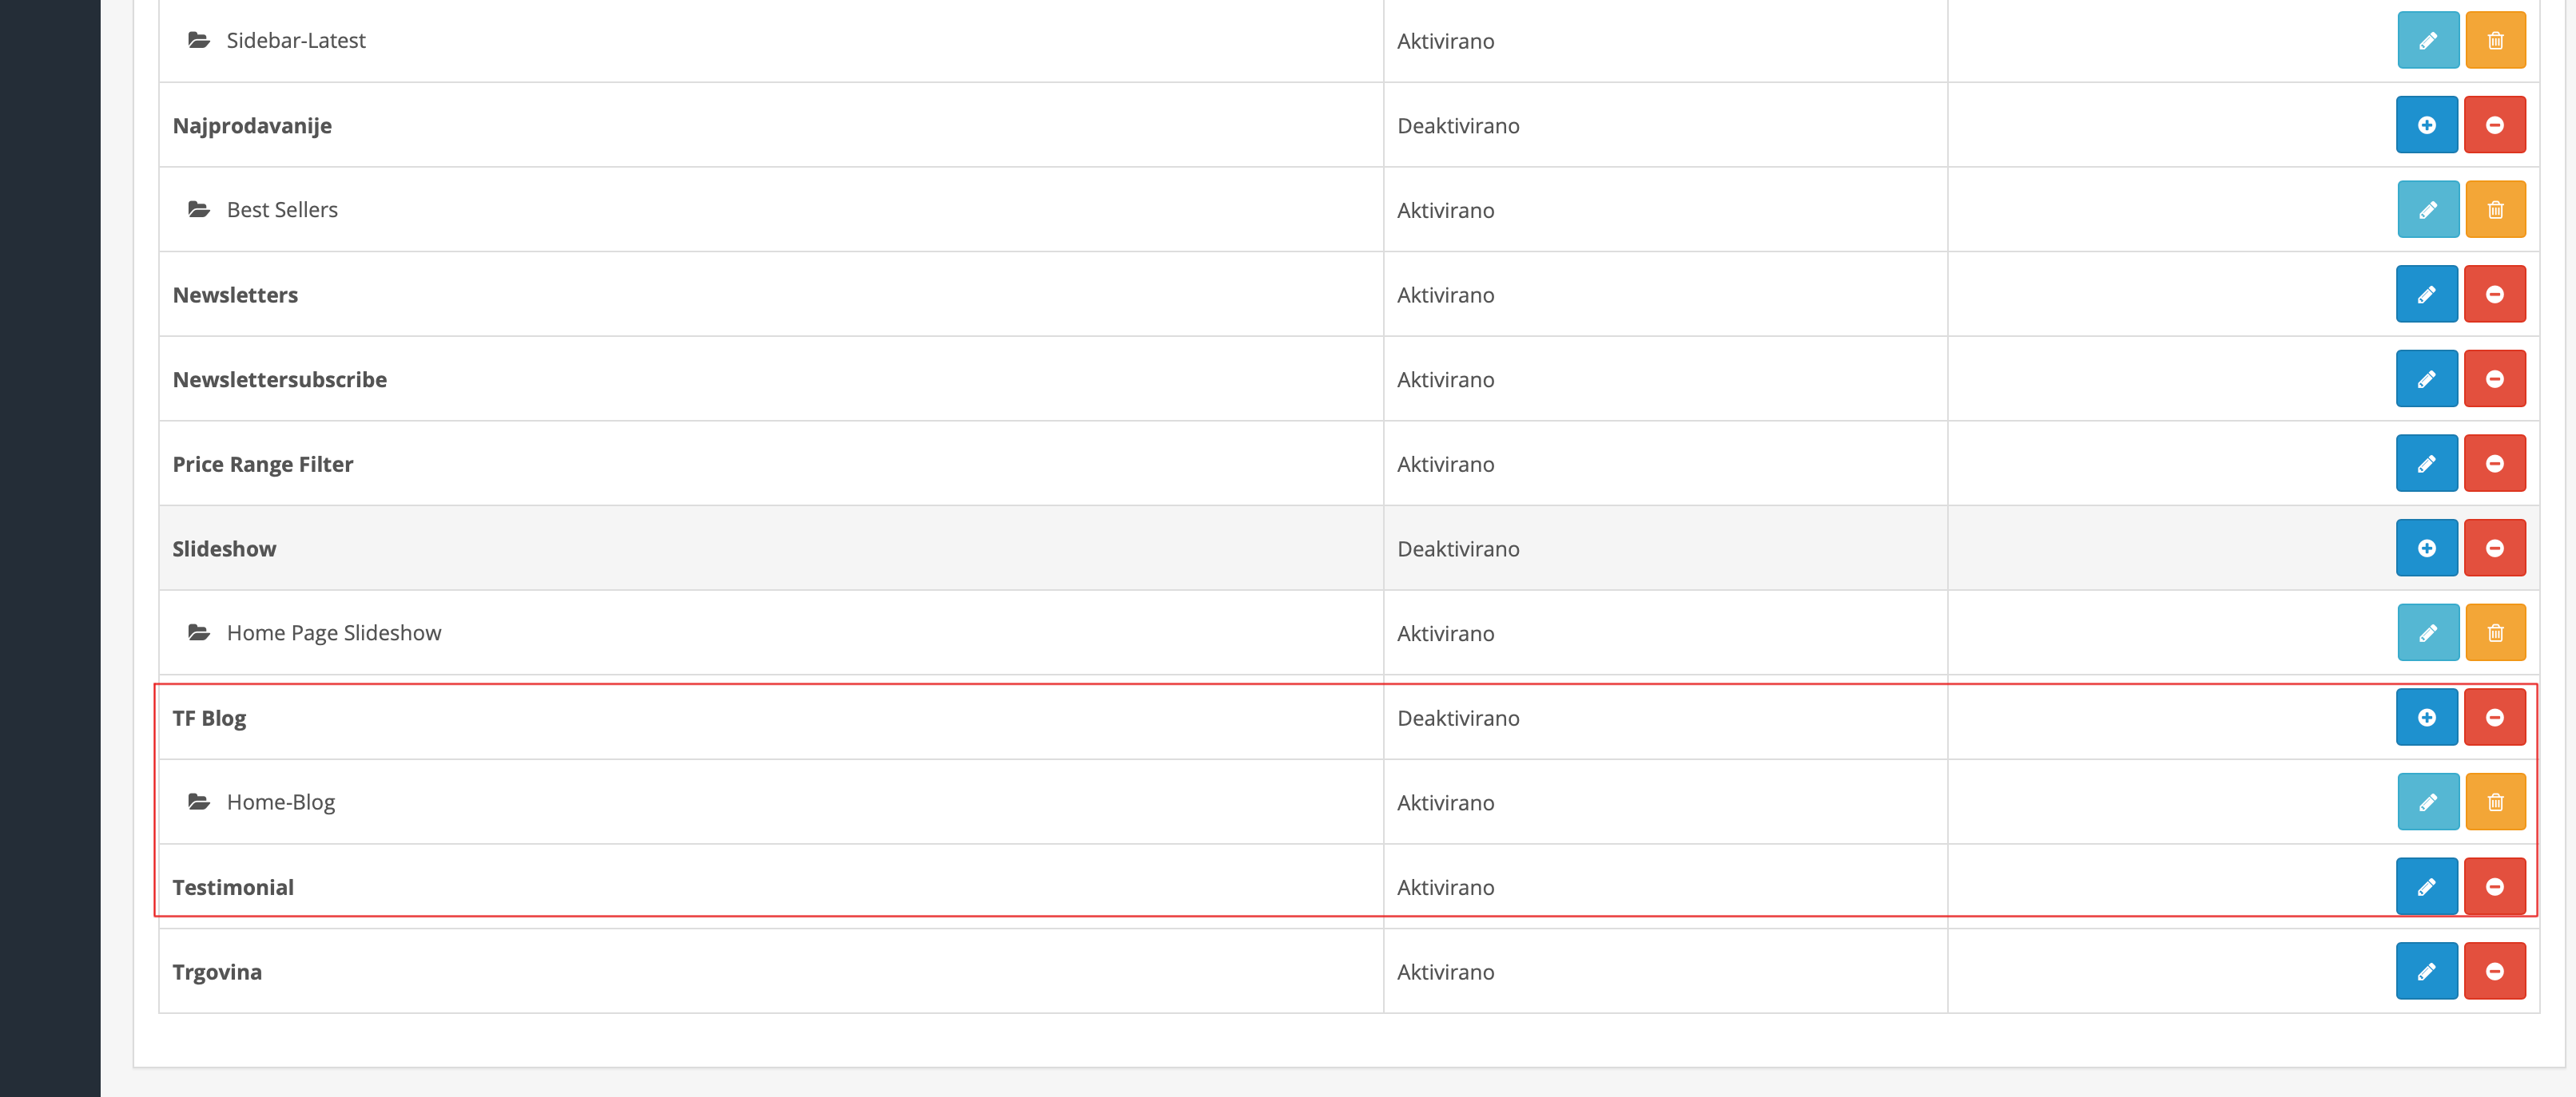Select the Home Page Slideshow row name
This screenshot has width=2576, height=1097.
pos(334,633)
